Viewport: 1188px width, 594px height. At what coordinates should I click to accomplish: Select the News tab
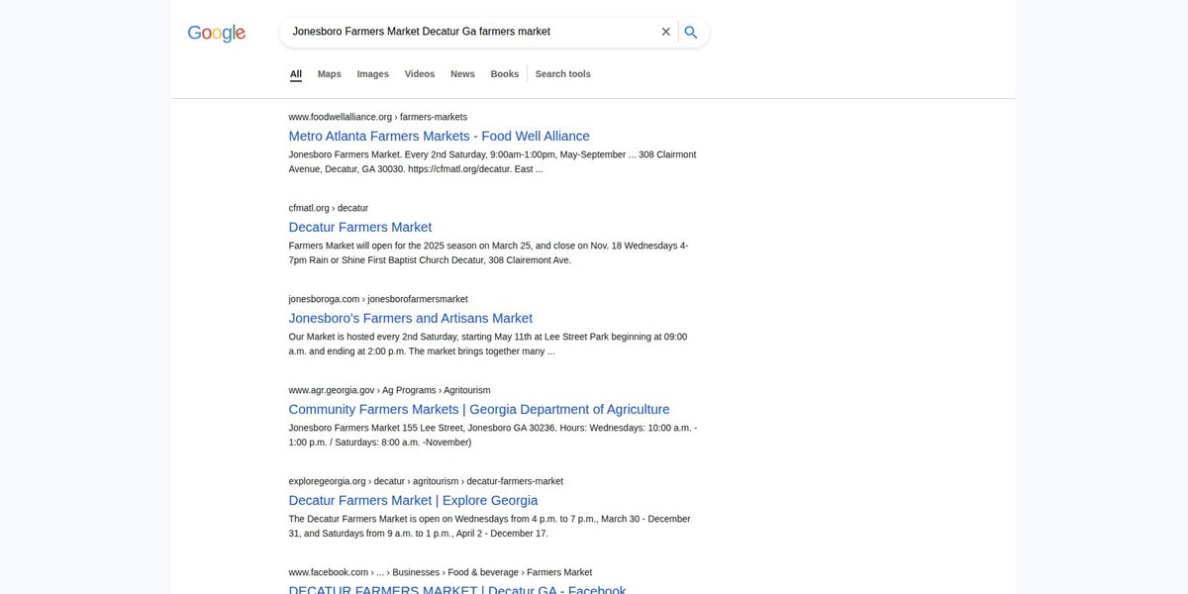click(x=462, y=74)
